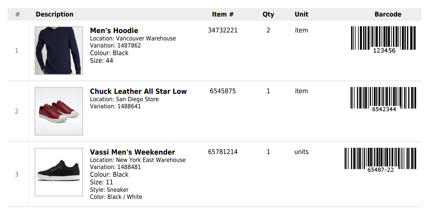Screen dimensions: 429x213
Task: Open the Vassi Men's Weekender title
Action: coord(132,152)
